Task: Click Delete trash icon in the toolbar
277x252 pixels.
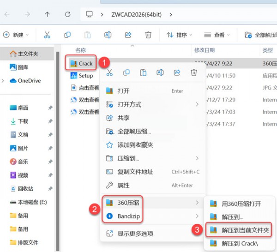Action: click(x=148, y=35)
